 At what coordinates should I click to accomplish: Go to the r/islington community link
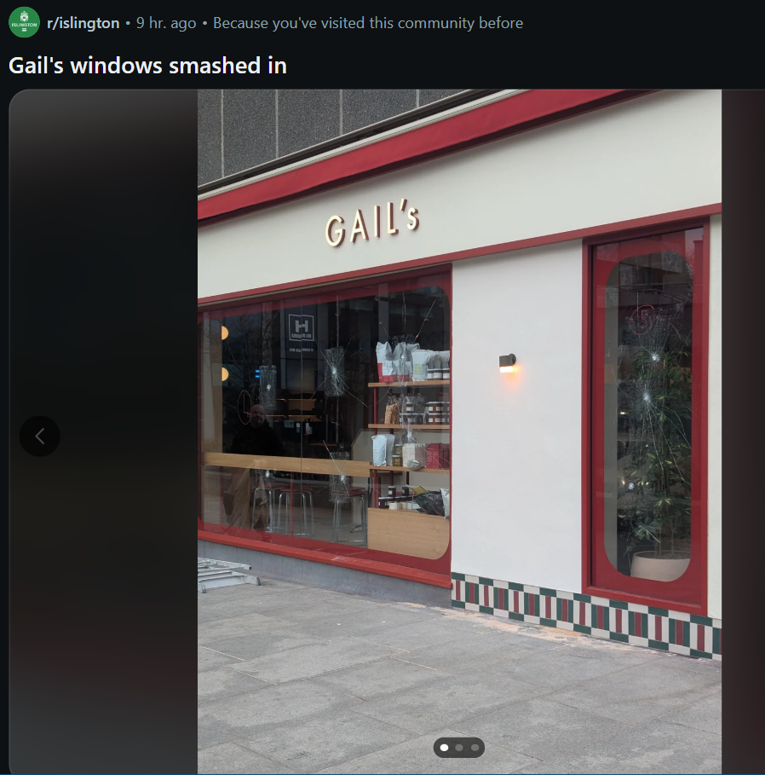point(83,23)
